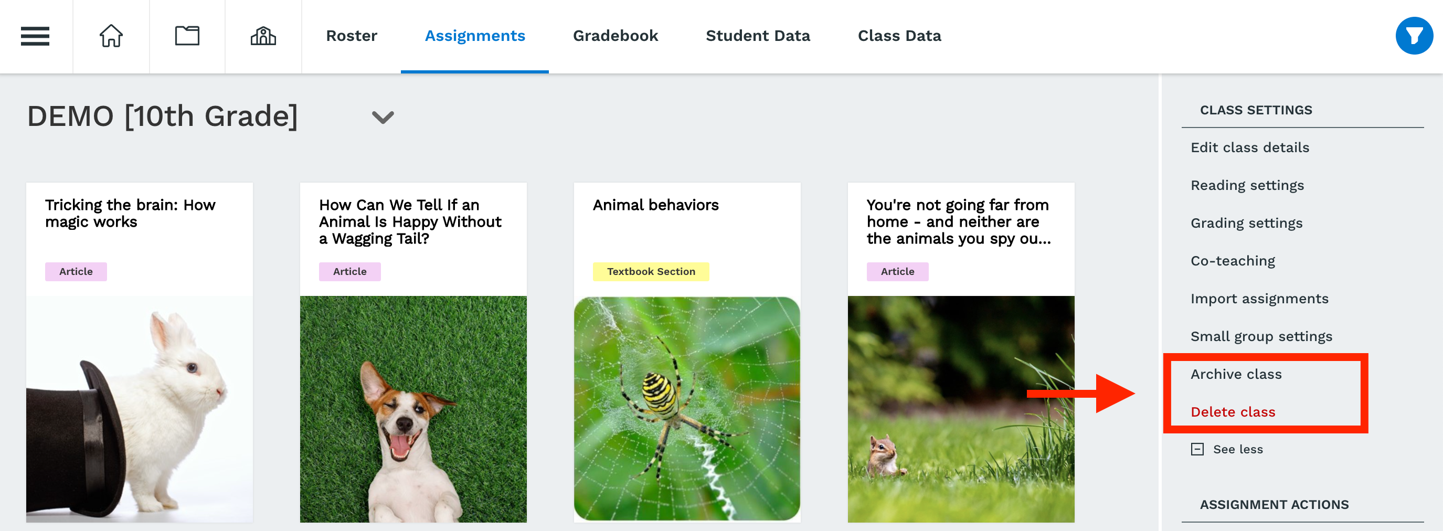1443x531 pixels.
Task: Choose Archive class option
Action: tap(1236, 374)
